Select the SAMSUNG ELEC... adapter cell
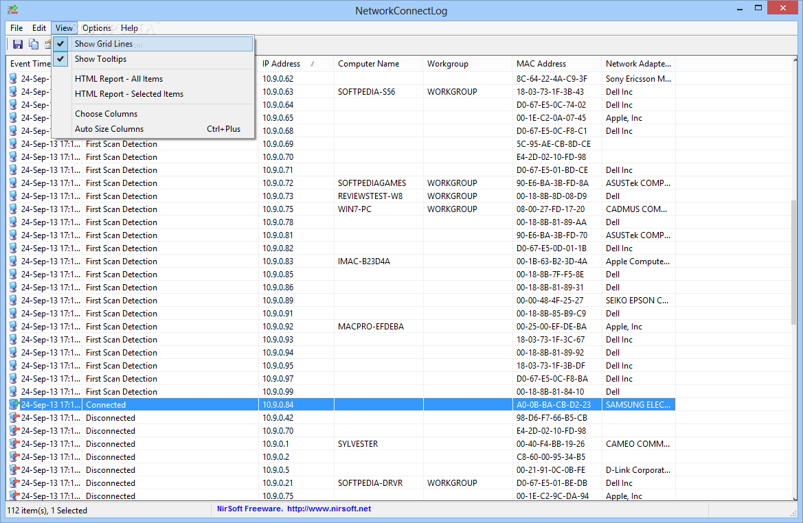Screen dimensions: 803x523 [x=637, y=405]
